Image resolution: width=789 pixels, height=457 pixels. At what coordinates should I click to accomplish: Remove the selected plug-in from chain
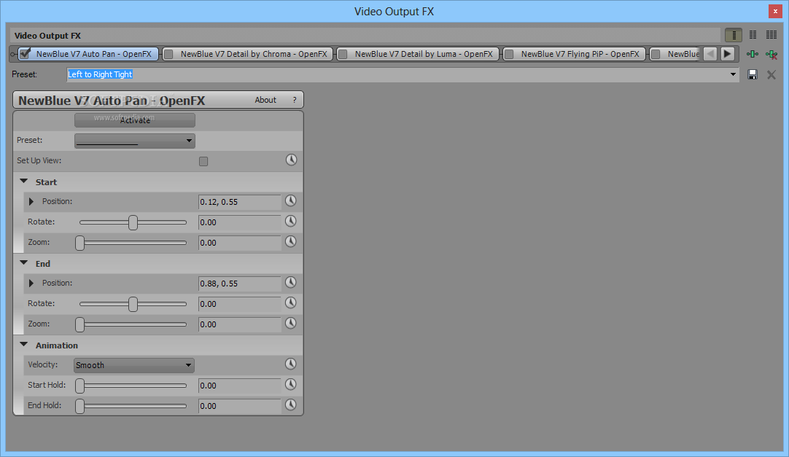[771, 54]
